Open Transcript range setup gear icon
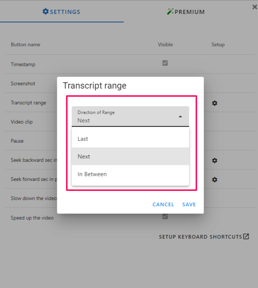Image resolution: width=258 pixels, height=288 pixels. click(215, 103)
